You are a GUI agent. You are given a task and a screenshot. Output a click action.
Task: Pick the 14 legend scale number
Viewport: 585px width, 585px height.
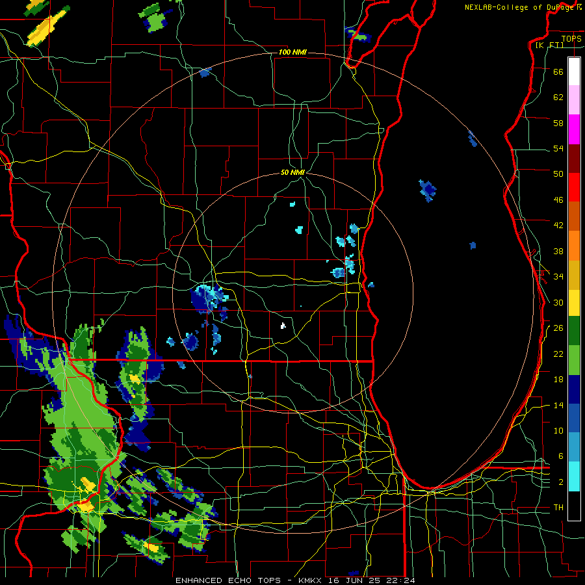point(558,405)
